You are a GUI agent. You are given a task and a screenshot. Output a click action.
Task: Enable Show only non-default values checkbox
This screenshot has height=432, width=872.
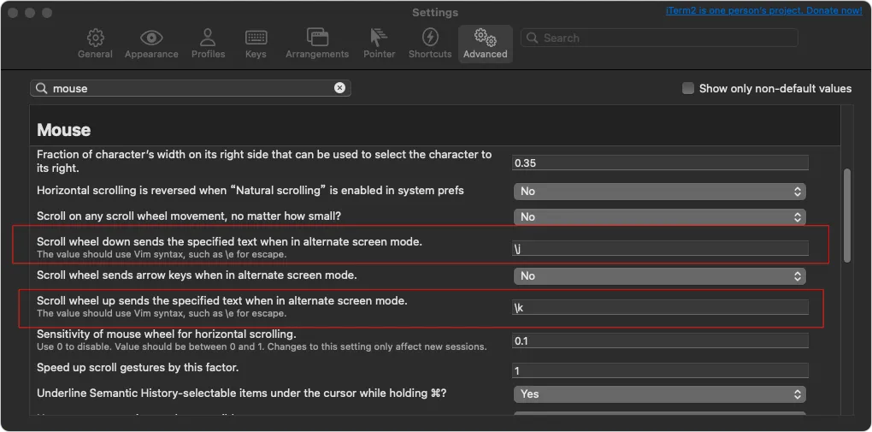coord(688,88)
